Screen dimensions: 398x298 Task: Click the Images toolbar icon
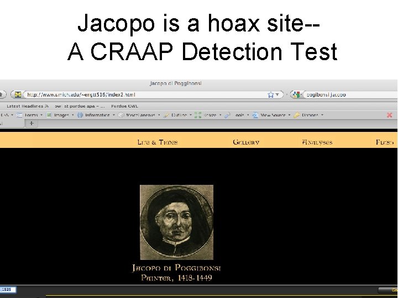click(49, 115)
